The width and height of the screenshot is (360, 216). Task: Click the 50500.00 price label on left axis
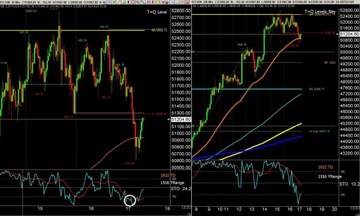click(181, 167)
